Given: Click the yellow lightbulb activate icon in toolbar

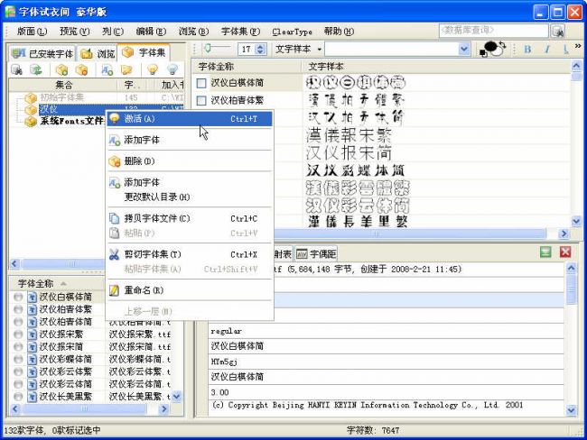Looking at the screenshot, I should 152,69.
